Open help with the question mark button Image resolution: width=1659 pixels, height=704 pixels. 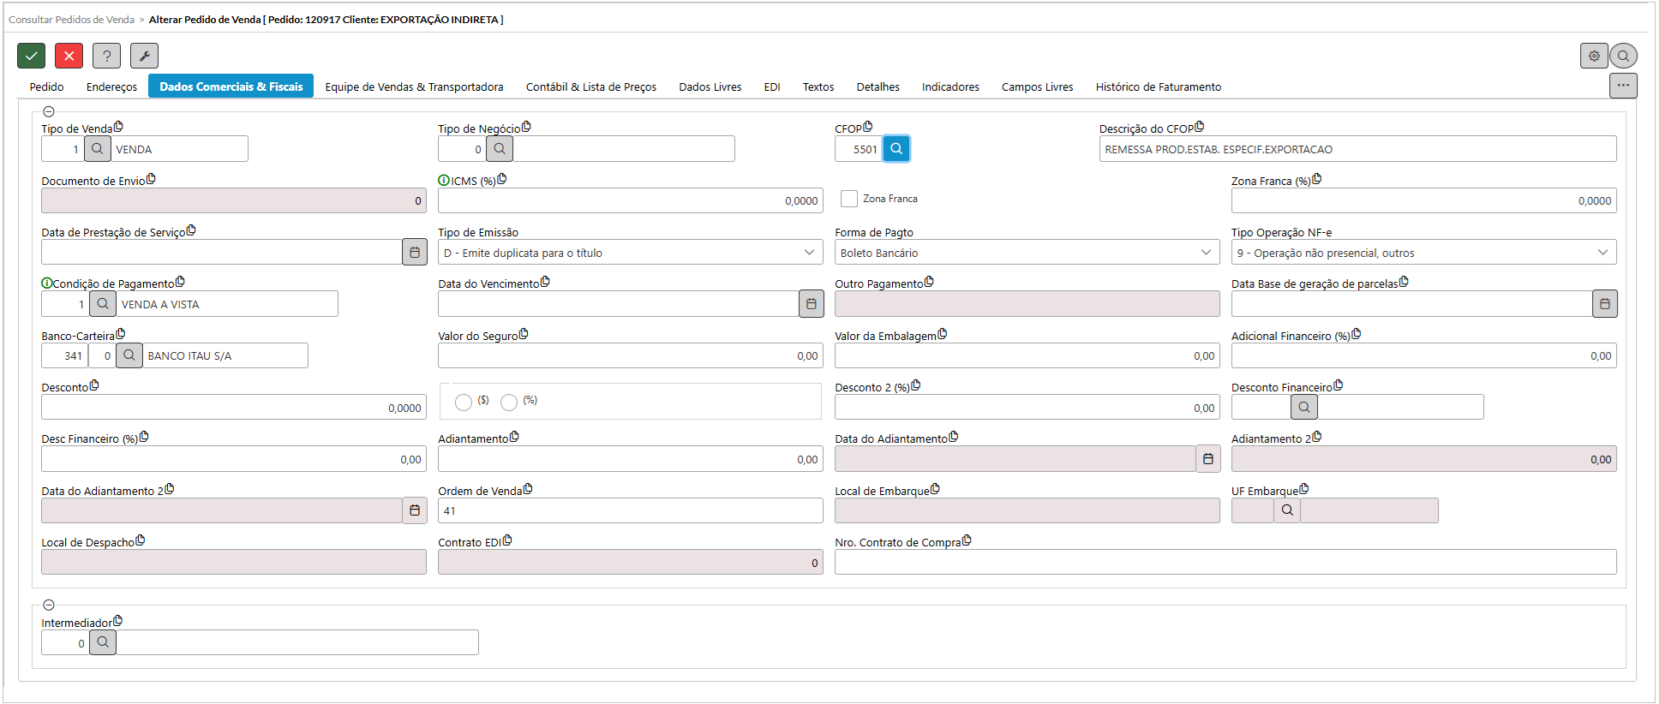(x=107, y=56)
